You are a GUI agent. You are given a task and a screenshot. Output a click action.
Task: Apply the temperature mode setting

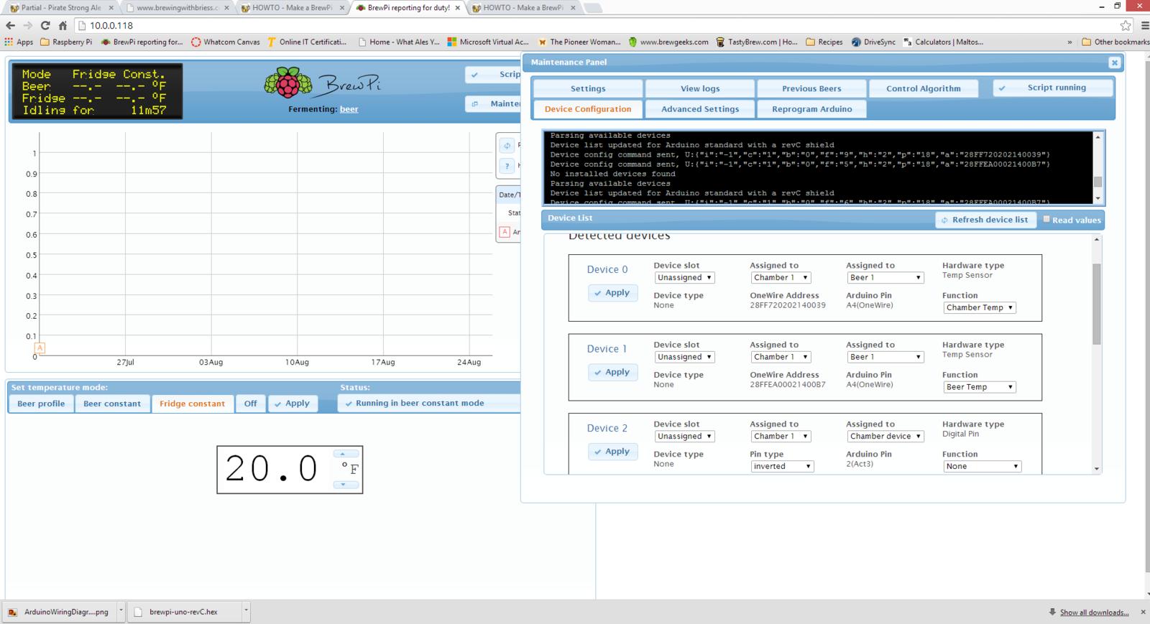[291, 404]
